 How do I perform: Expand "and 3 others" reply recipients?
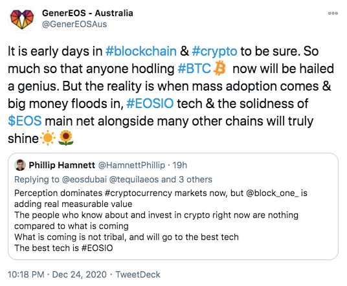(x=186, y=179)
